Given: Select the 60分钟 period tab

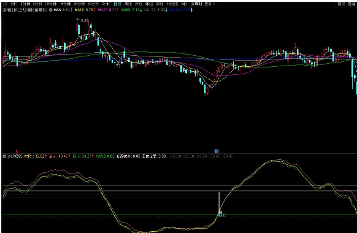Looking at the screenshot, I should tap(93, 4).
